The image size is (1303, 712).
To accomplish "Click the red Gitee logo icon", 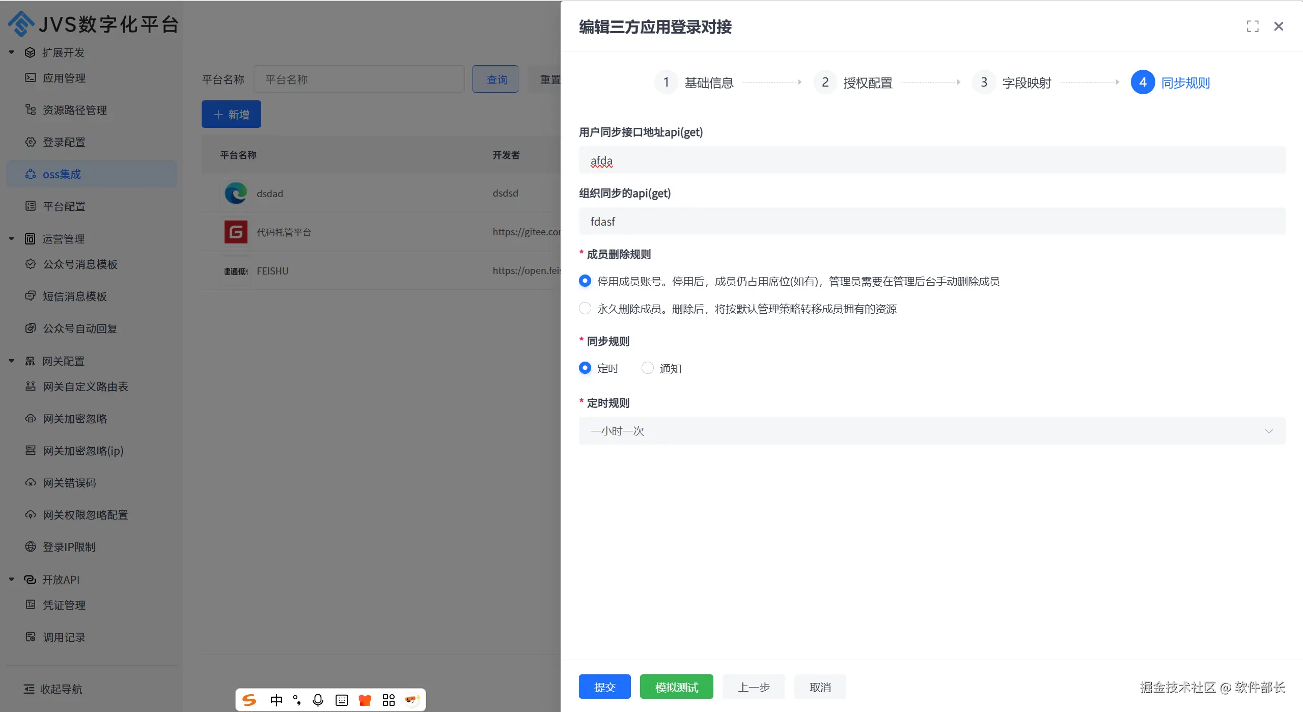I will tap(236, 232).
